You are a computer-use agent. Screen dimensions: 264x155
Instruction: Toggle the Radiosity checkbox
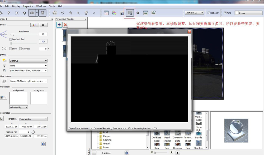209,13
